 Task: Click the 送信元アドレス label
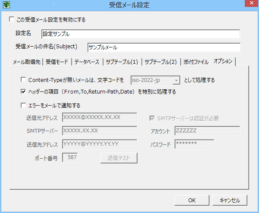42,118
